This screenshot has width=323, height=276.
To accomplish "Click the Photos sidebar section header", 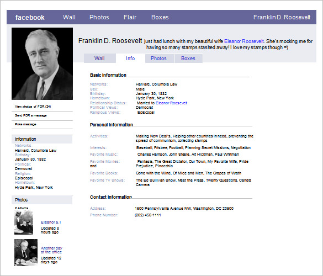I will click(x=42, y=200).
